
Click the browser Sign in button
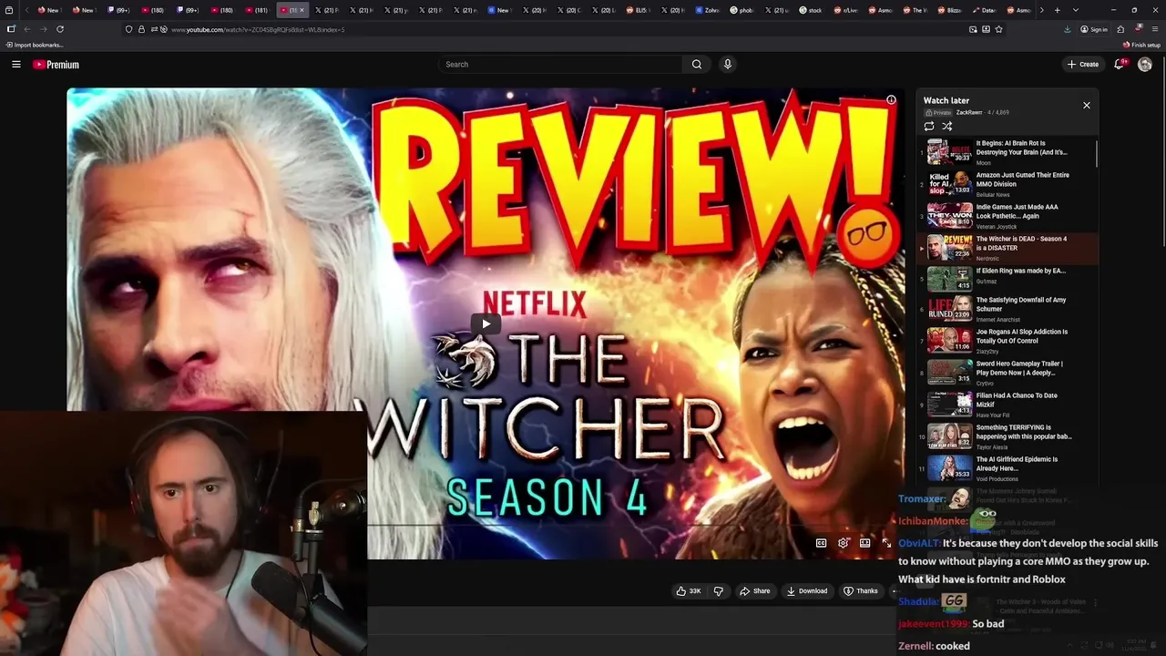pos(1094,29)
